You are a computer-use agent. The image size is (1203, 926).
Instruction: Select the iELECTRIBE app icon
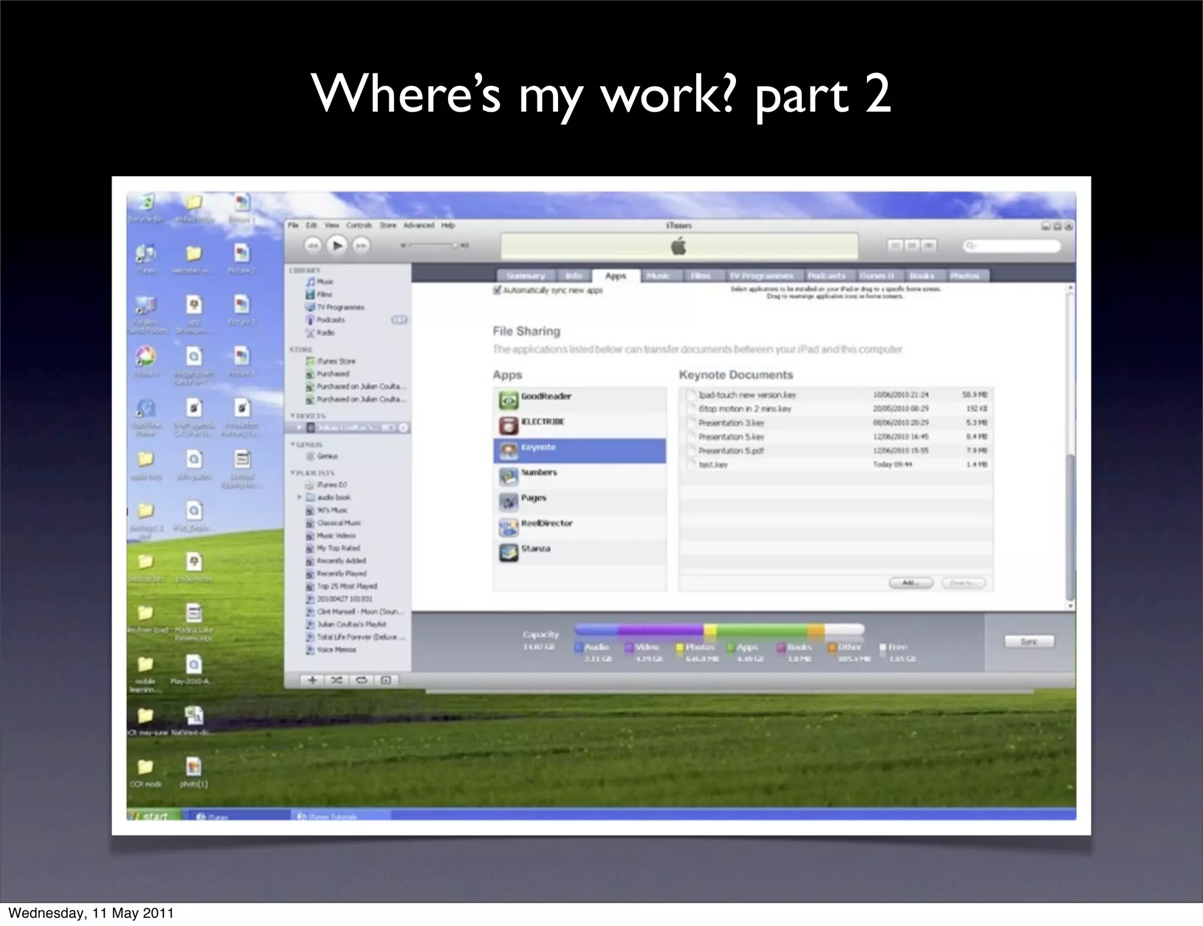click(x=508, y=425)
